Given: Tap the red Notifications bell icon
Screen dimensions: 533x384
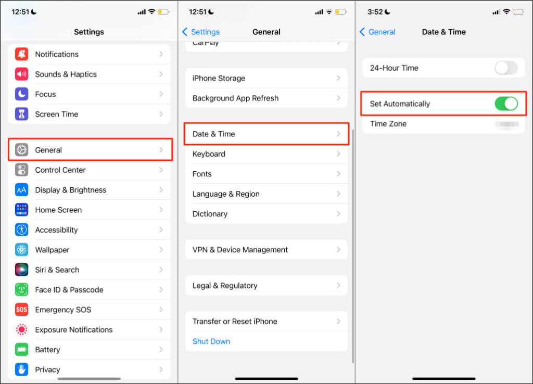Looking at the screenshot, I should [21, 54].
